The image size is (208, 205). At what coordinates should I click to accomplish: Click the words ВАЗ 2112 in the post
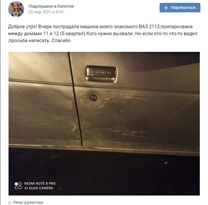149,27
